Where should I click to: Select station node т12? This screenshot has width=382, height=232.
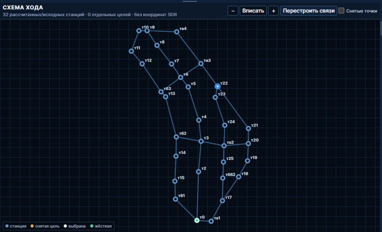142,64
